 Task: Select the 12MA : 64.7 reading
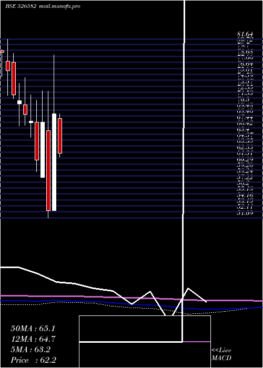(33, 339)
